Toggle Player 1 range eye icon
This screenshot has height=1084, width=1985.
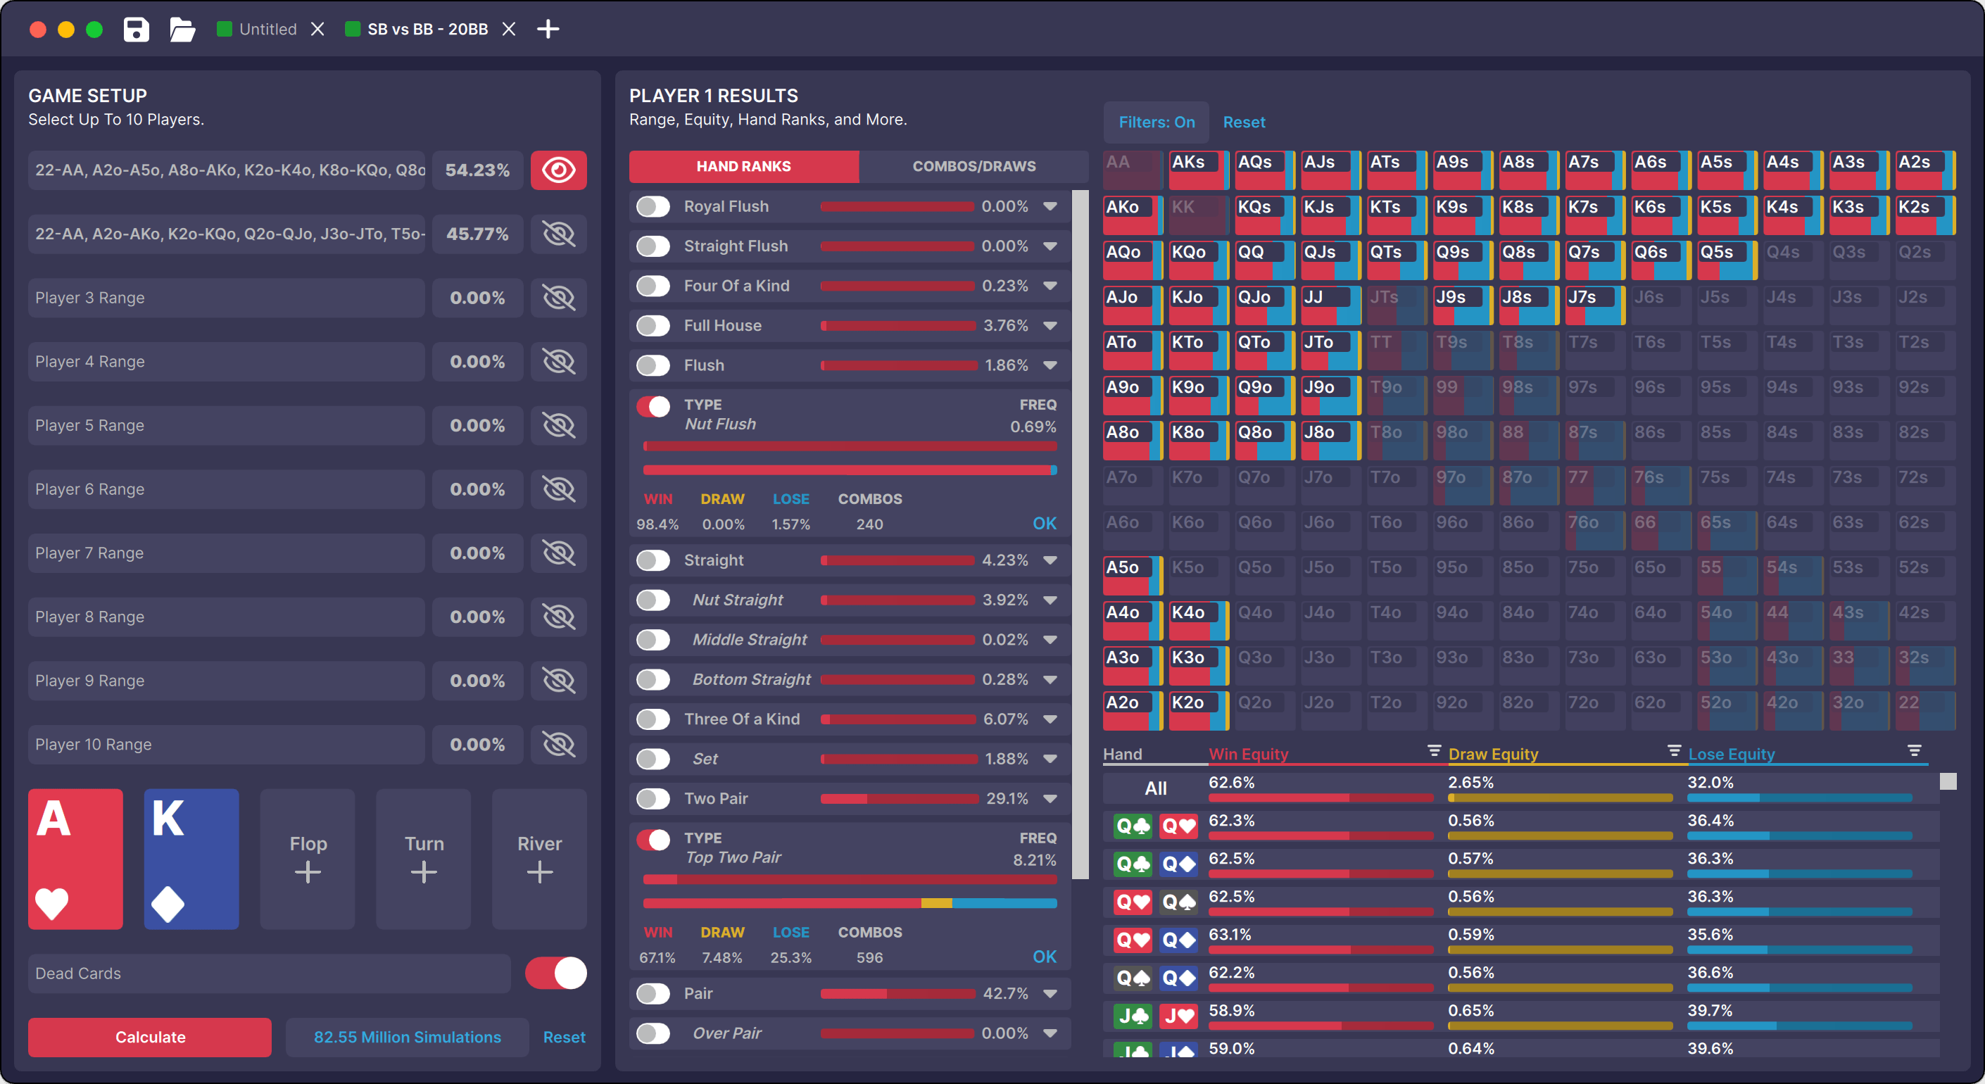(x=559, y=170)
